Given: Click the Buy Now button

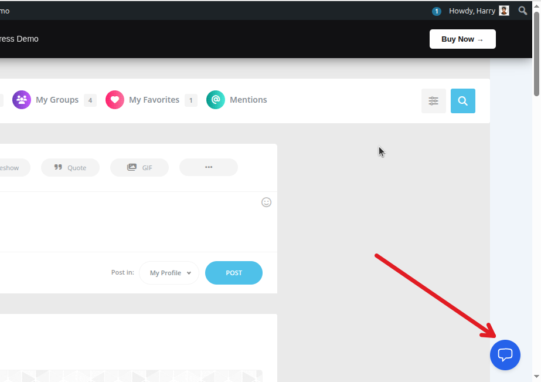Looking at the screenshot, I should click(x=462, y=39).
